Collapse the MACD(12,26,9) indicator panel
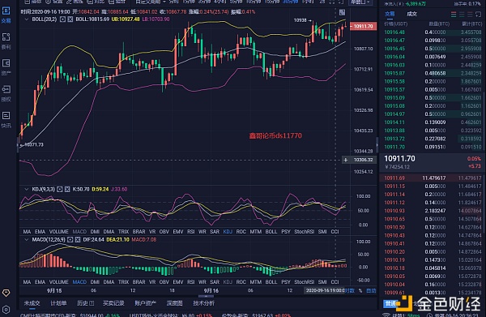 coord(27,240)
